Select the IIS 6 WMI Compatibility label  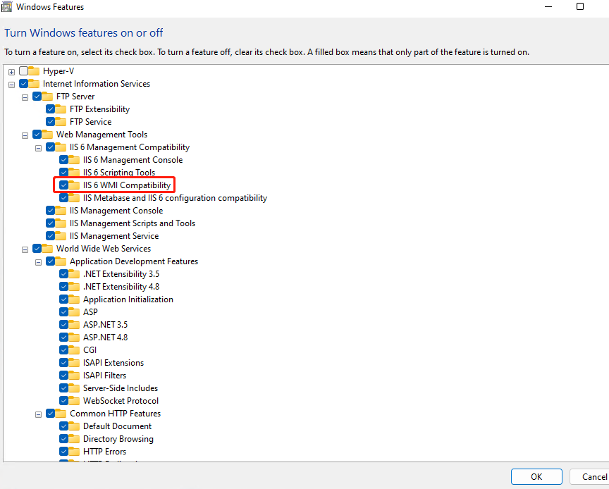click(127, 185)
